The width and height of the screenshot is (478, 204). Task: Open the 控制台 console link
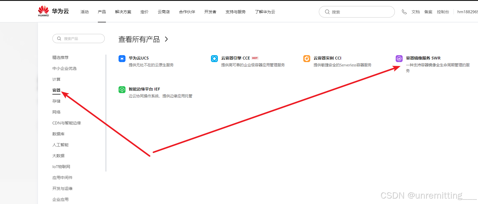click(x=443, y=12)
